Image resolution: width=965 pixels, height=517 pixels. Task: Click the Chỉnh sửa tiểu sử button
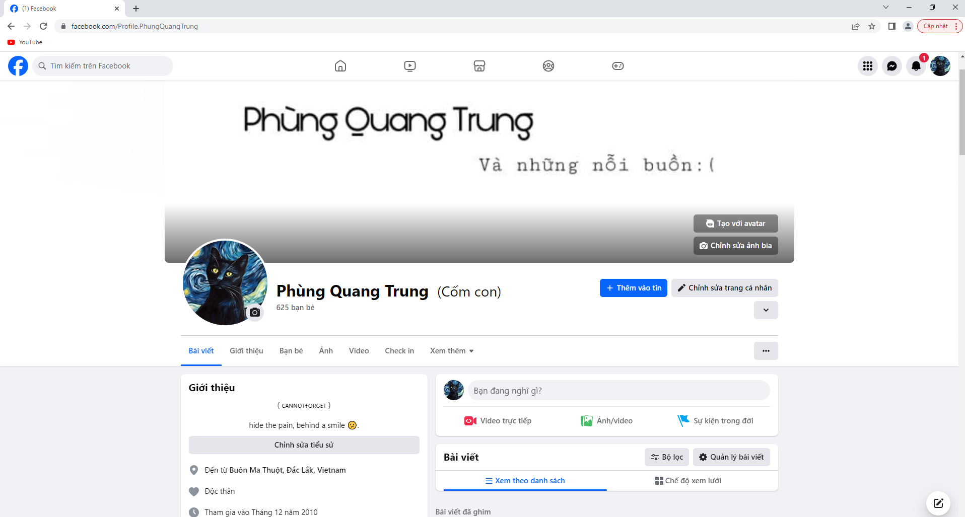tap(304, 445)
